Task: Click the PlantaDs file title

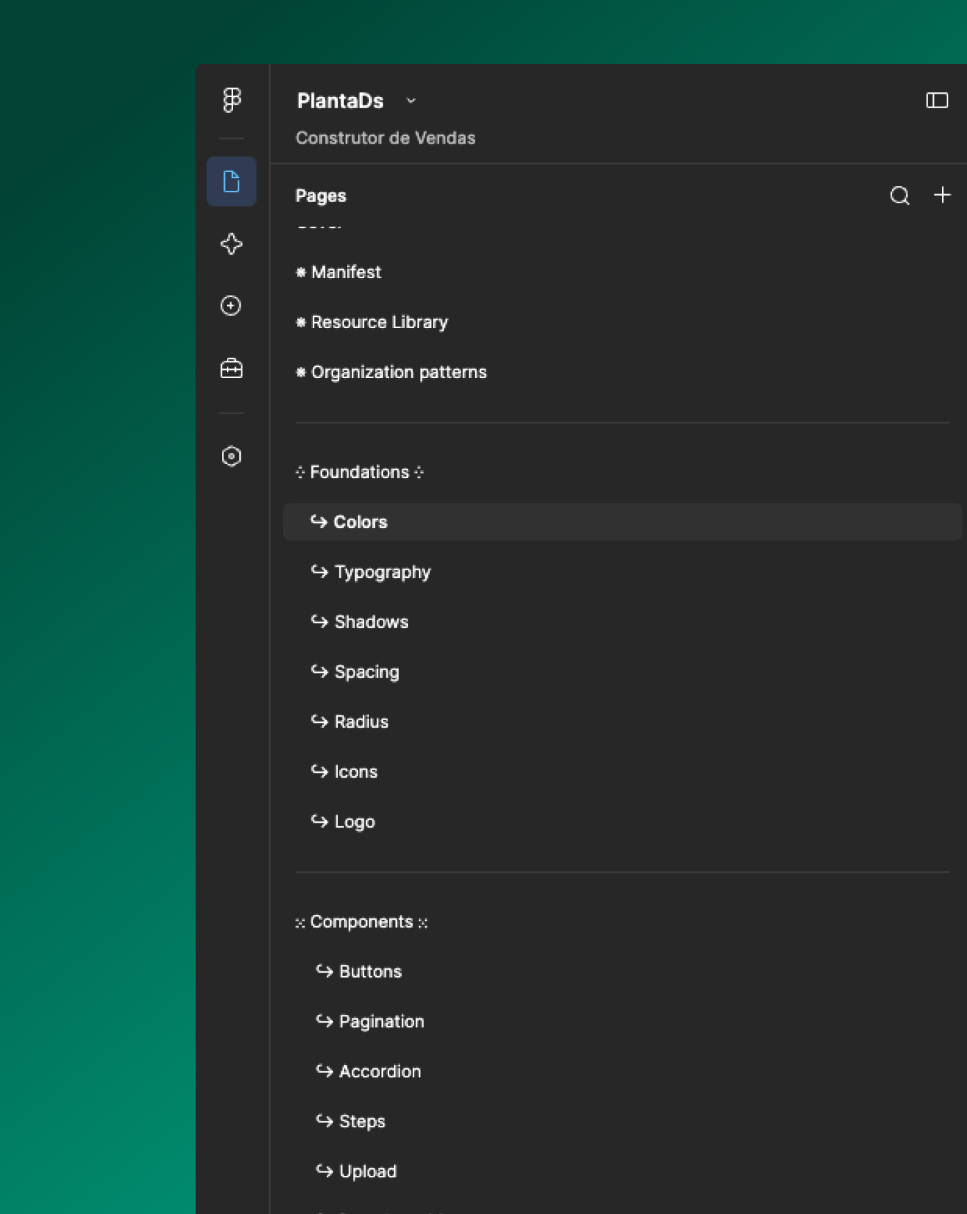Action: click(x=340, y=101)
